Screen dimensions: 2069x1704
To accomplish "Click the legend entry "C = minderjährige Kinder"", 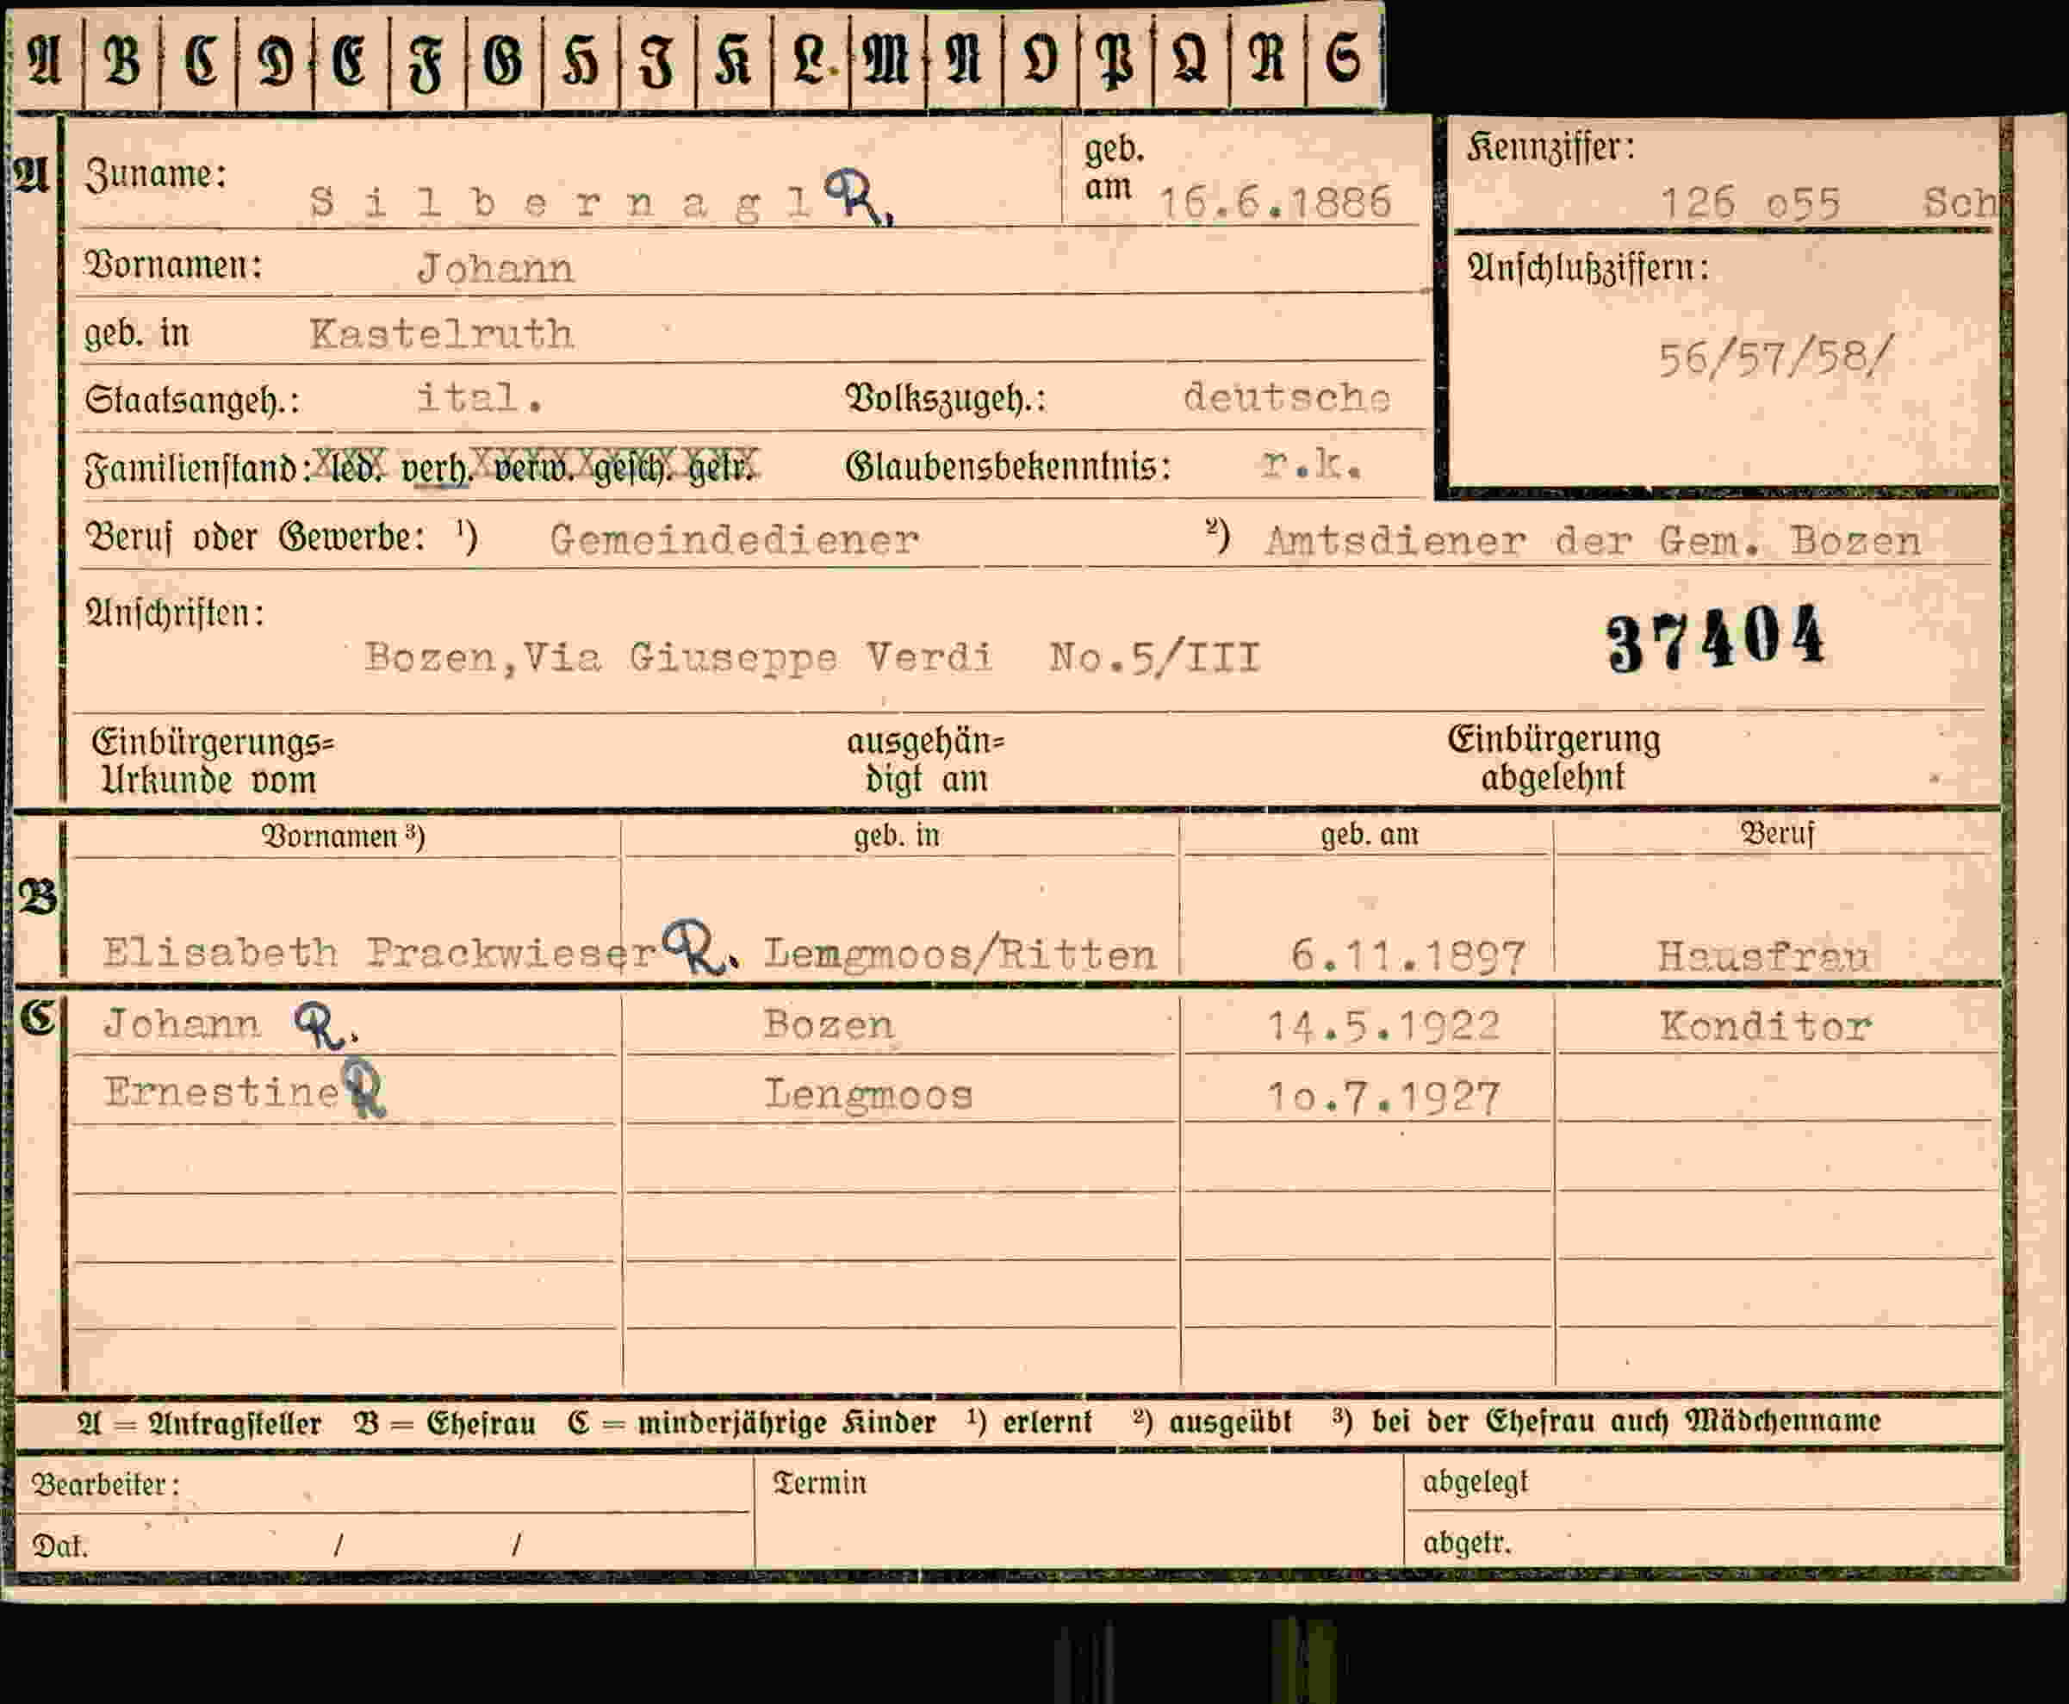I will (751, 1422).
